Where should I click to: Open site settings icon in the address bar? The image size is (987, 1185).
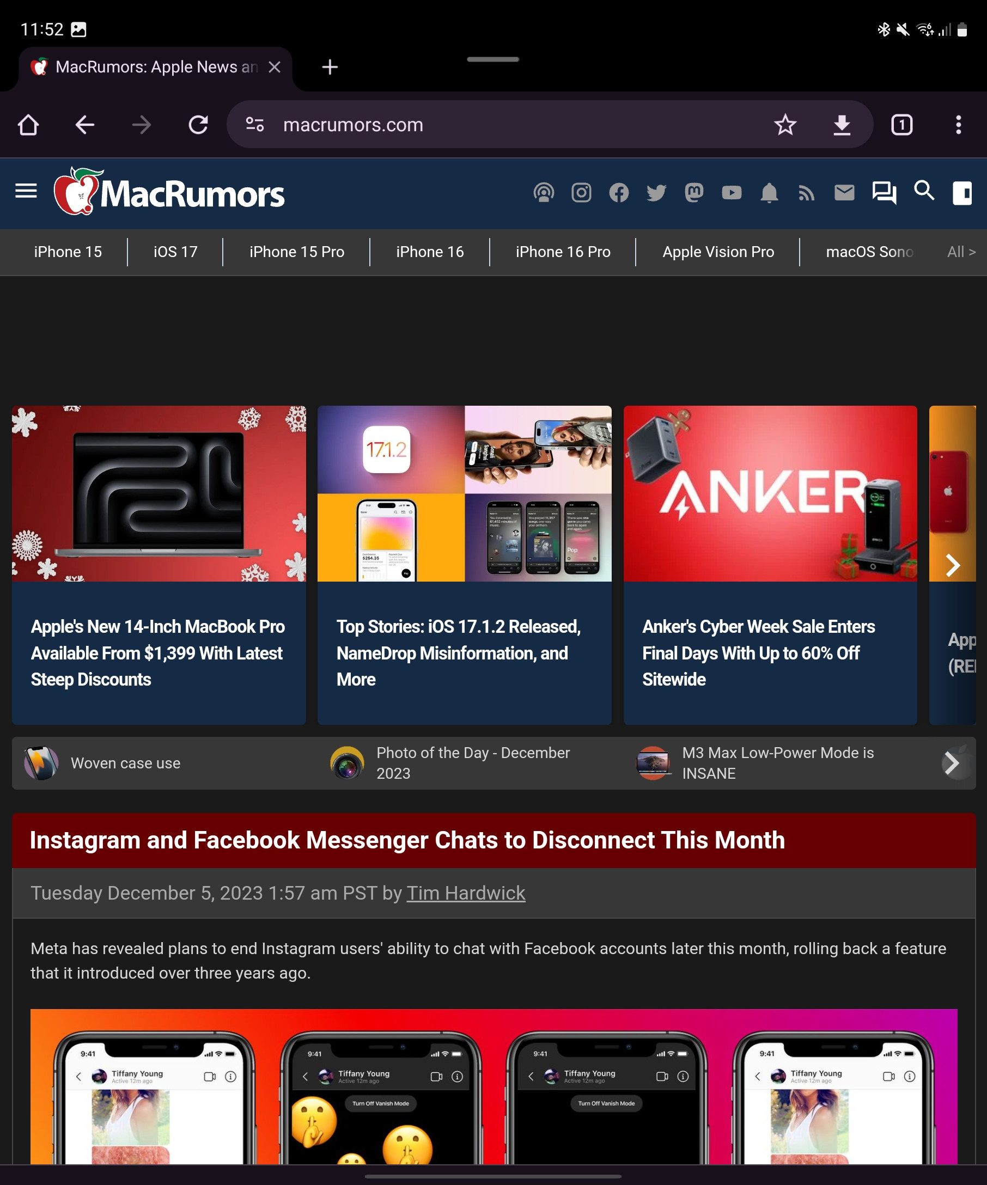pos(254,124)
